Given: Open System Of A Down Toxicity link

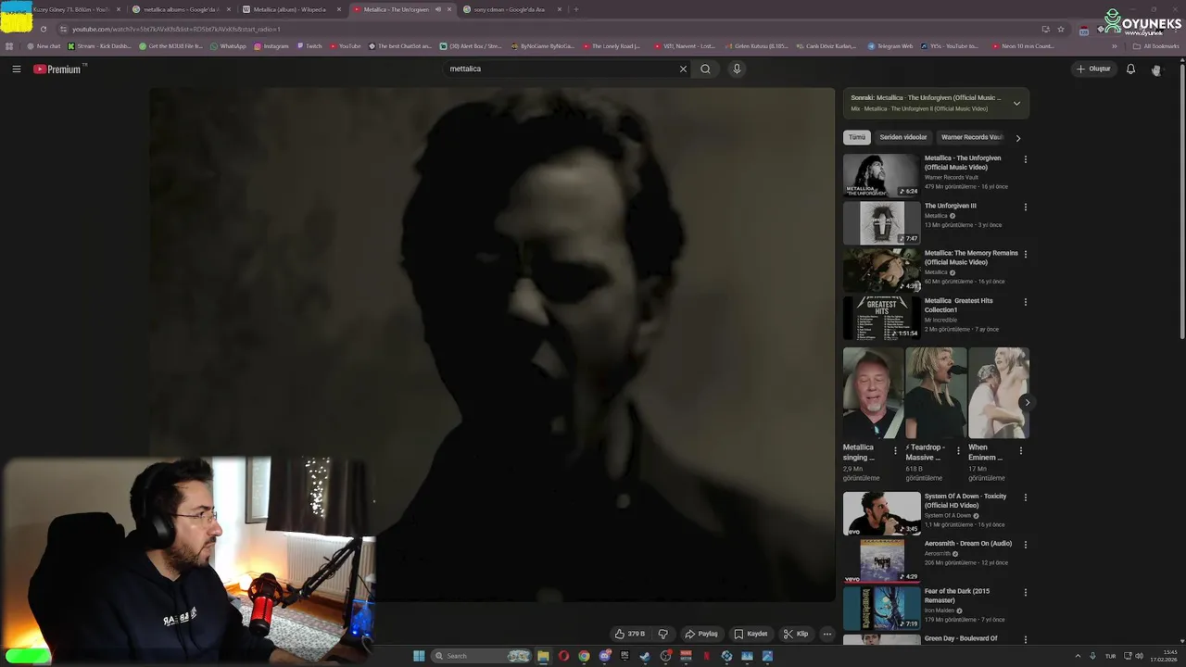Looking at the screenshot, I should pos(965,500).
